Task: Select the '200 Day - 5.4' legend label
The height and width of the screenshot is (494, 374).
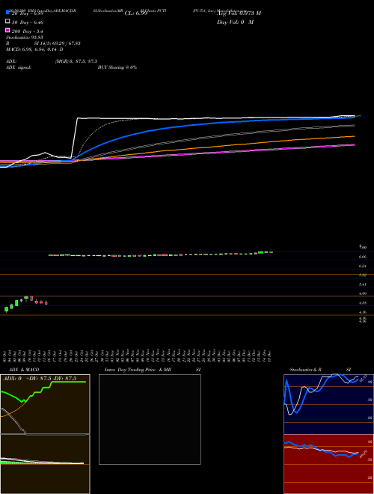Action: click(x=28, y=31)
